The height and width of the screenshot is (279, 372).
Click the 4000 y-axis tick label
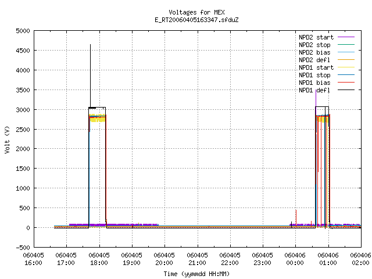click(x=23, y=70)
